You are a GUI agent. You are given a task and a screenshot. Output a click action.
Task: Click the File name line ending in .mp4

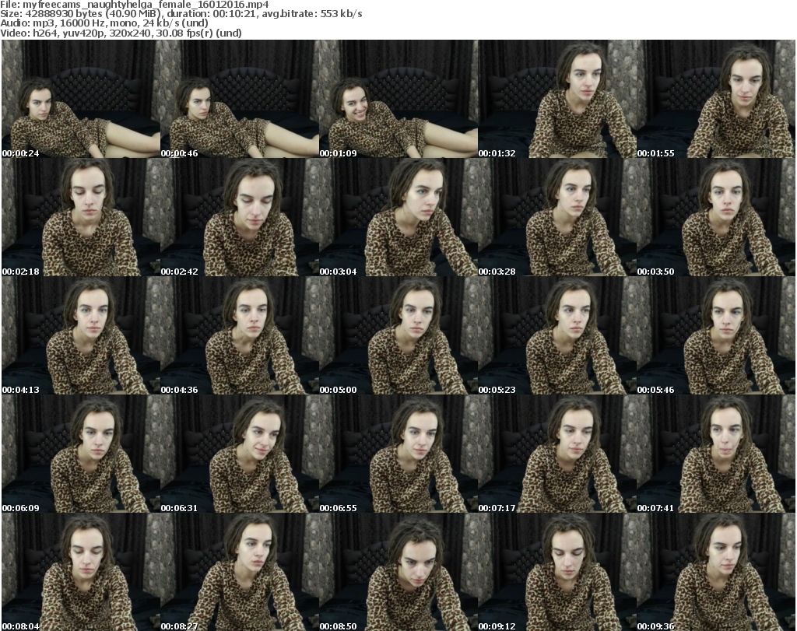pos(135,5)
